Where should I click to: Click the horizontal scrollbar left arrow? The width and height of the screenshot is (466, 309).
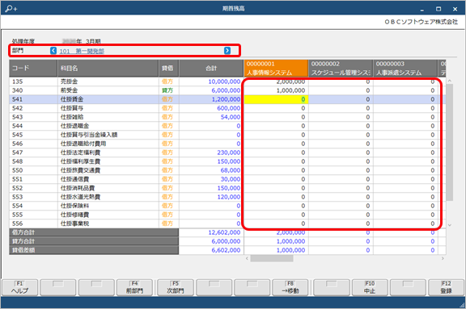click(x=247, y=258)
